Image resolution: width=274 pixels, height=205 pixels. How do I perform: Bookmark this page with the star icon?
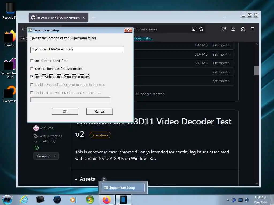201,29
